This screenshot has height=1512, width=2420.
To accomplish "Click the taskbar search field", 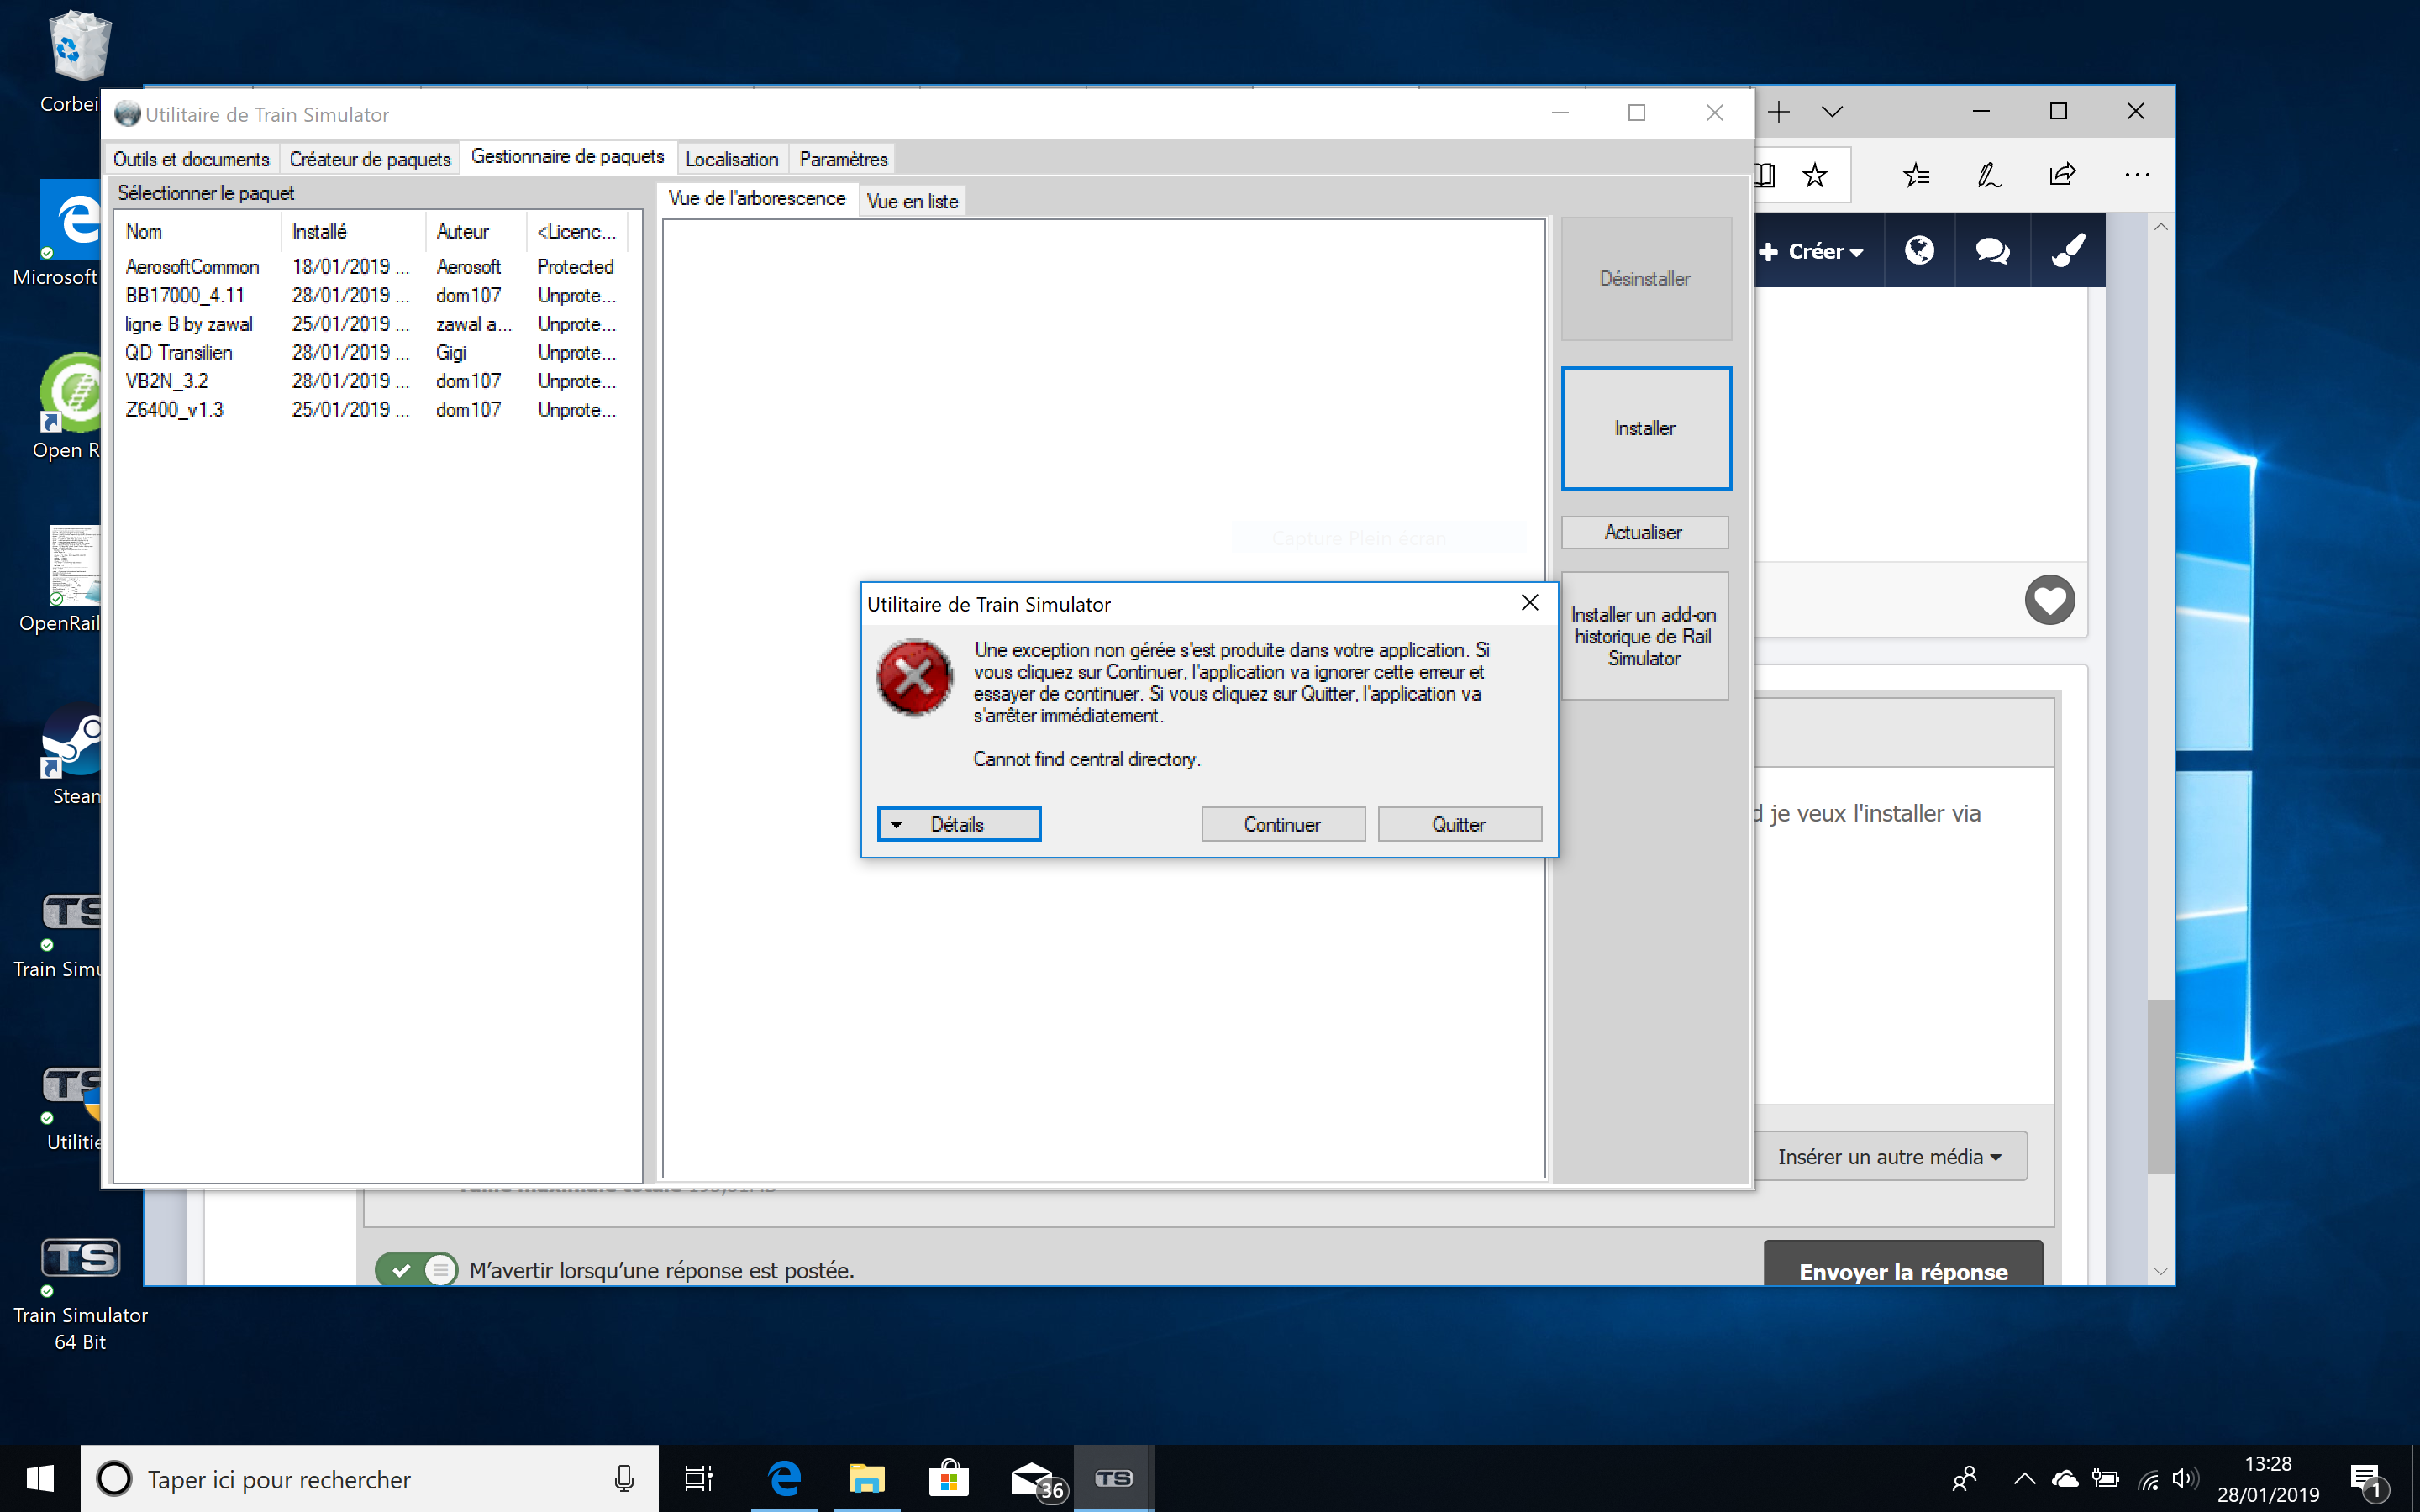I will pyautogui.click(x=370, y=1478).
